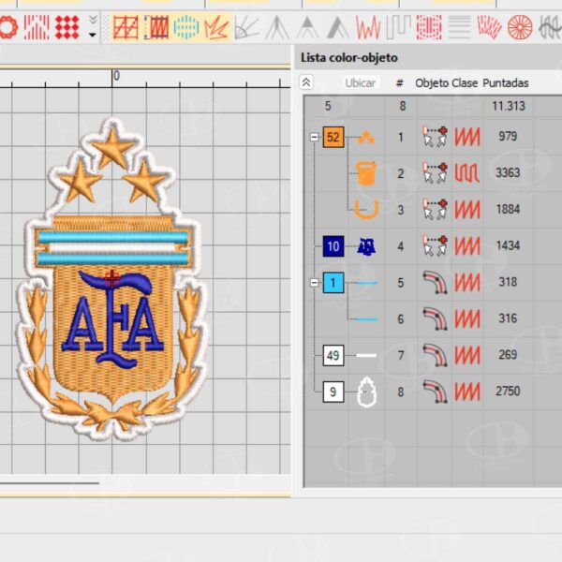The image size is (562, 562).
Task: Select white color swatch 9
Action: pos(333,392)
